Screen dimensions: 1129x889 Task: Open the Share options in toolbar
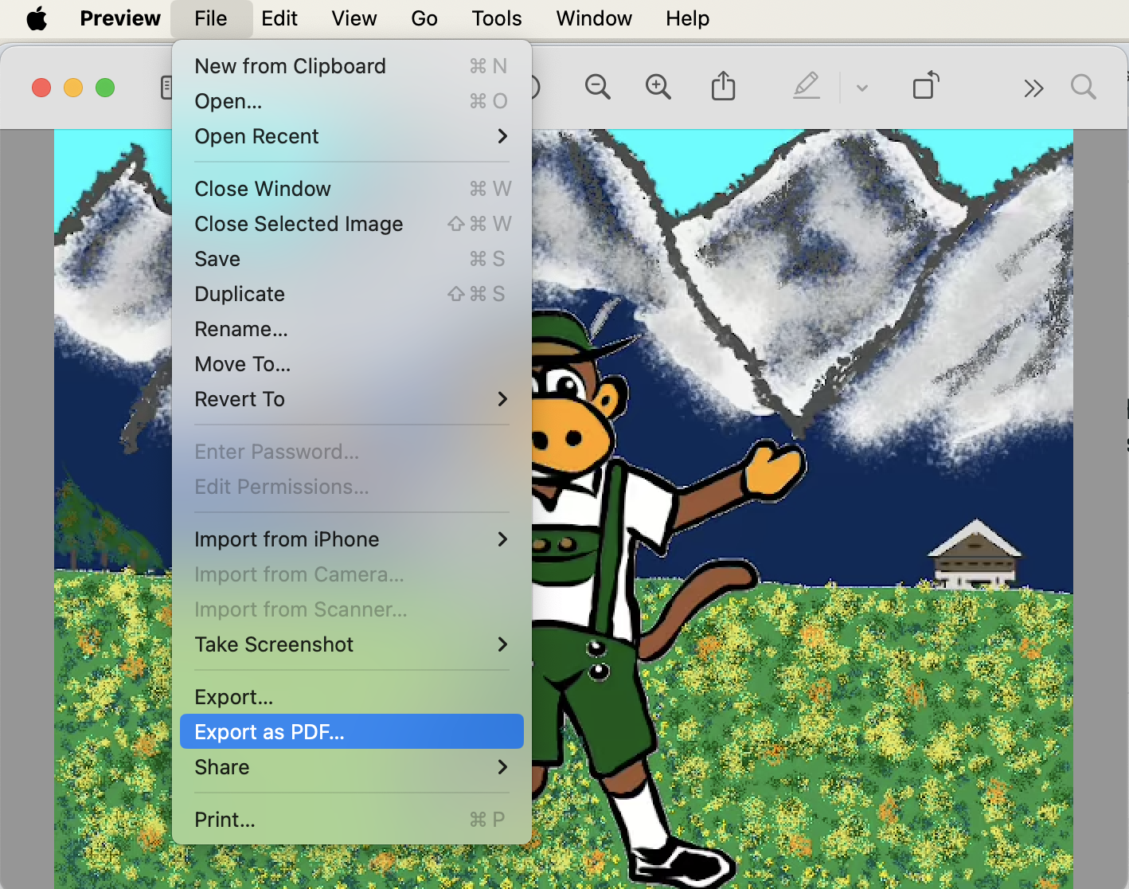click(722, 86)
